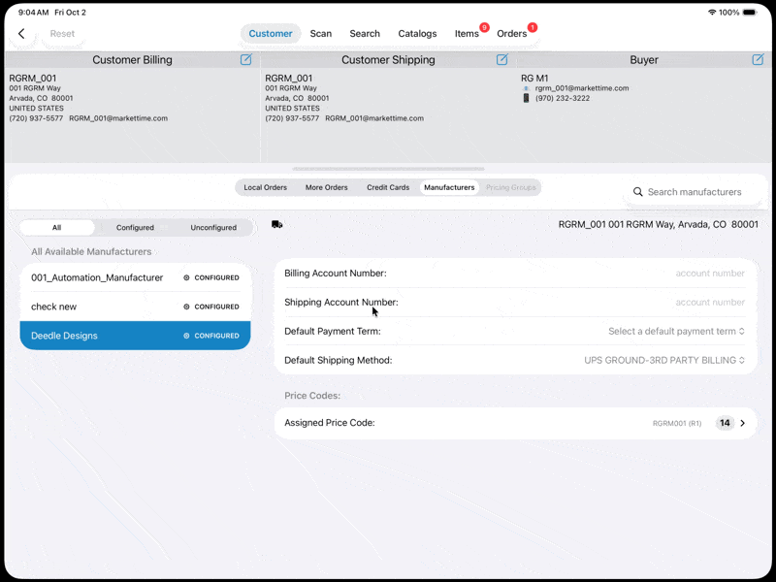The height and width of the screenshot is (582, 776).
Task: Switch to the Customer tab
Action: [x=271, y=34]
